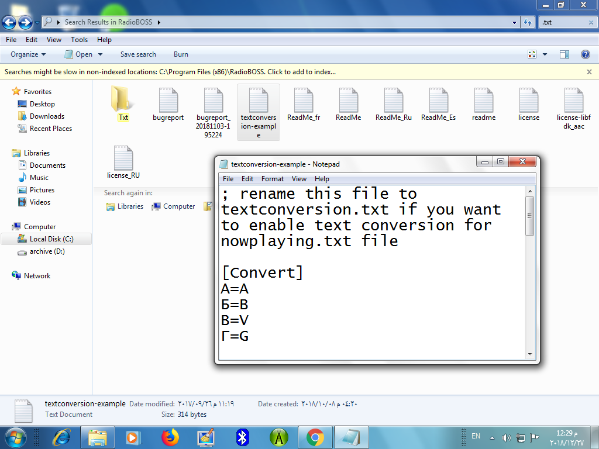The image size is (599, 449).
Task: Click the Explorer back arrow button
Action: pyautogui.click(x=9, y=23)
